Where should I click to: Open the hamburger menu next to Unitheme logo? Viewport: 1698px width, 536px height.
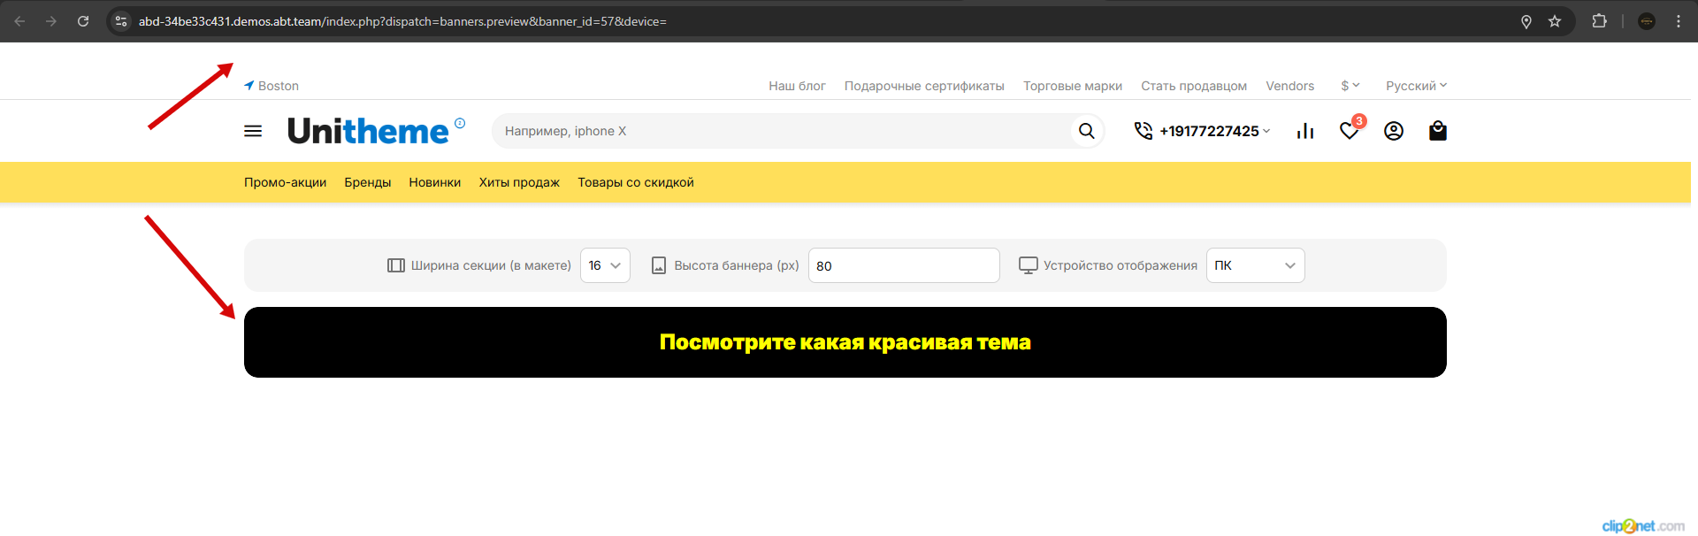(x=253, y=131)
